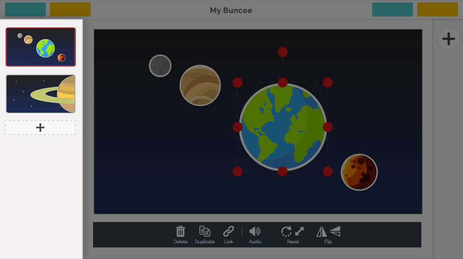Flip the object horizontally
463x259 pixels.
tap(321, 231)
